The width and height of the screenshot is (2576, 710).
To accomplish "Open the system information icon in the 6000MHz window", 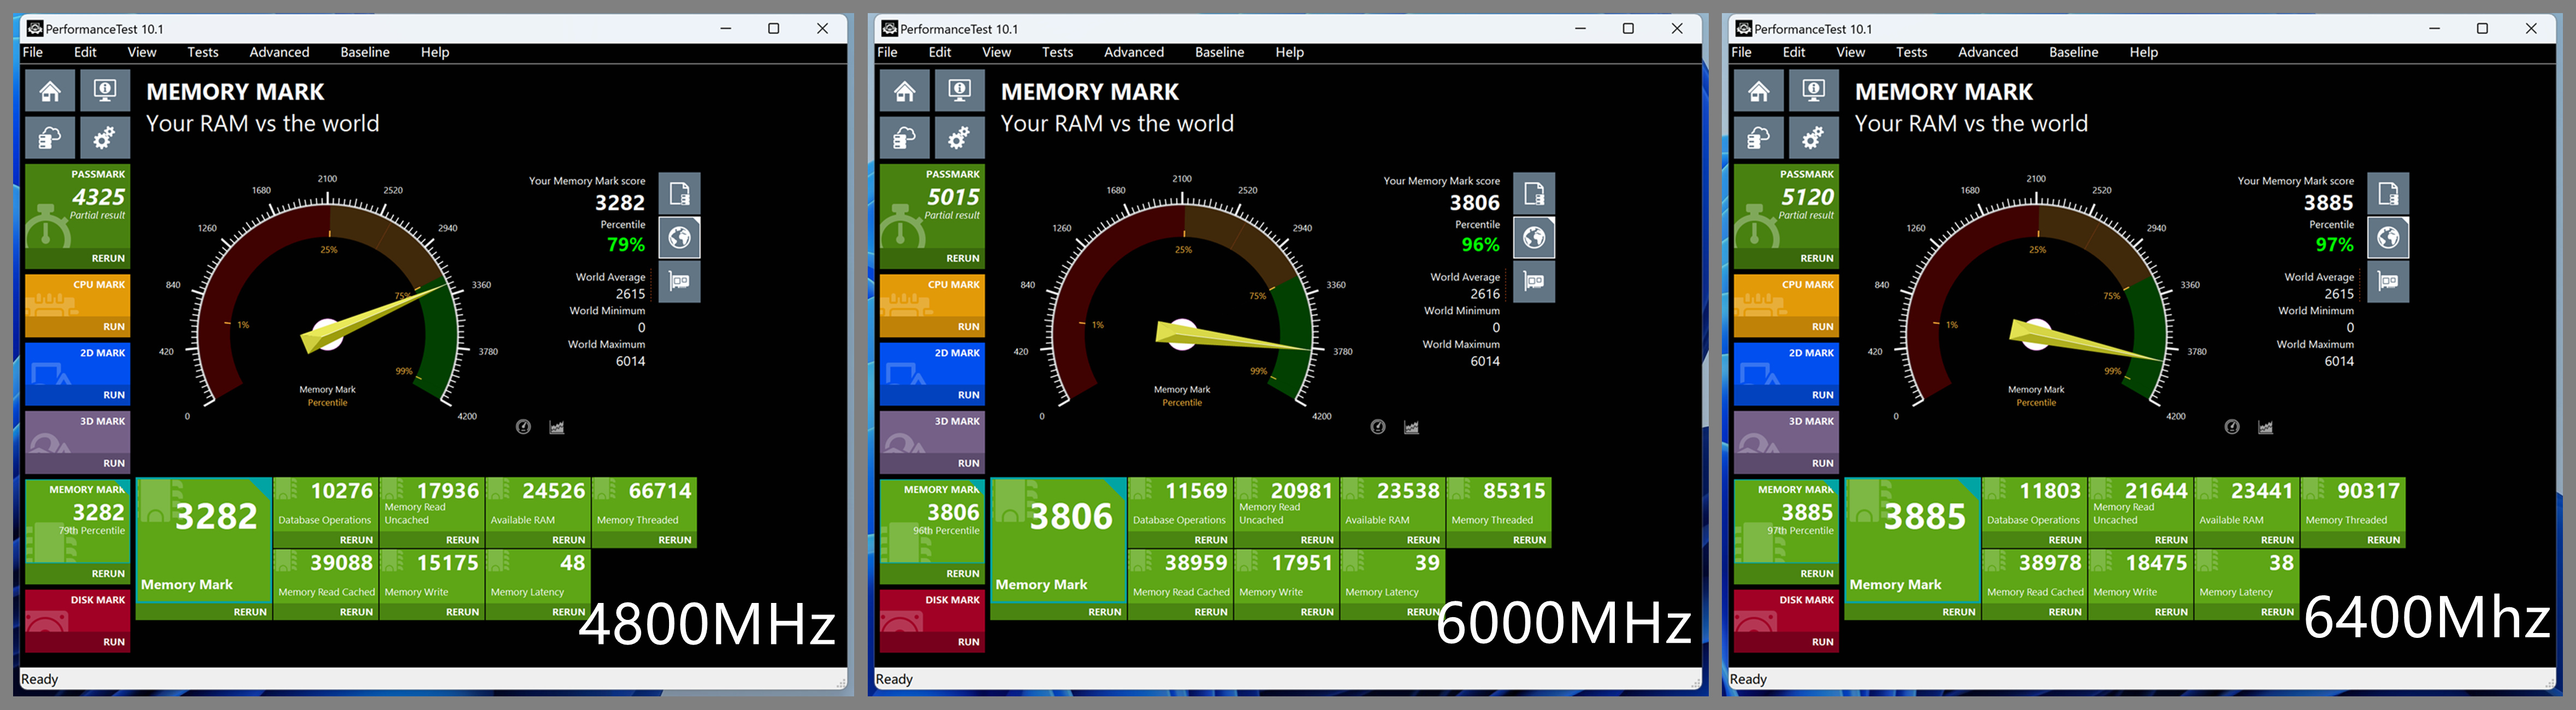I will [959, 92].
